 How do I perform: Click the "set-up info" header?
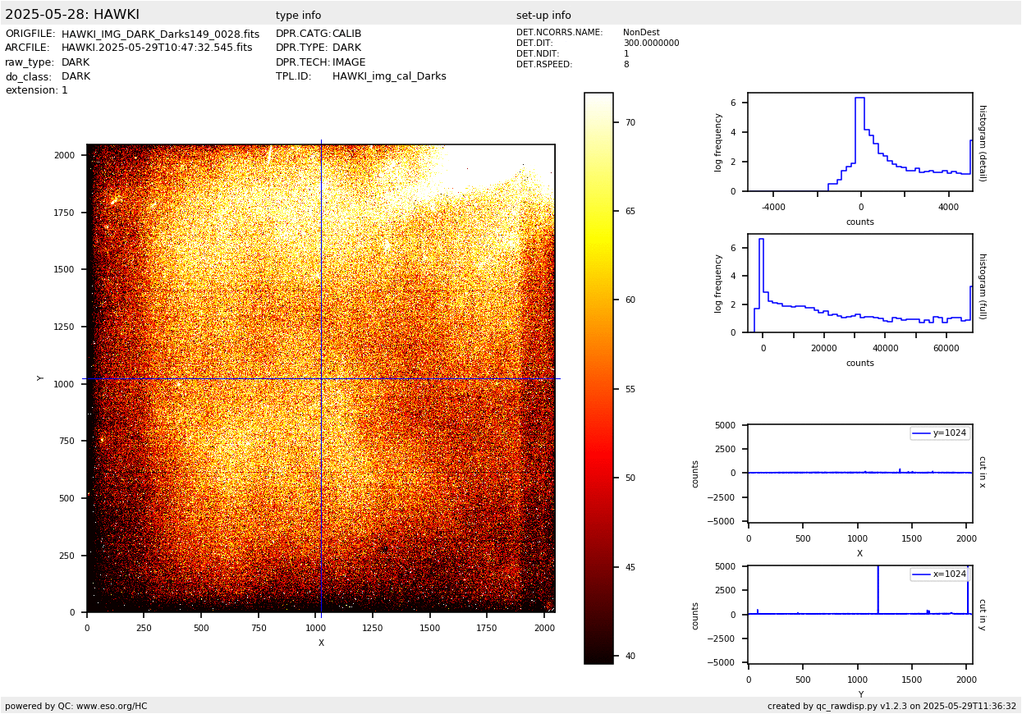543,16
